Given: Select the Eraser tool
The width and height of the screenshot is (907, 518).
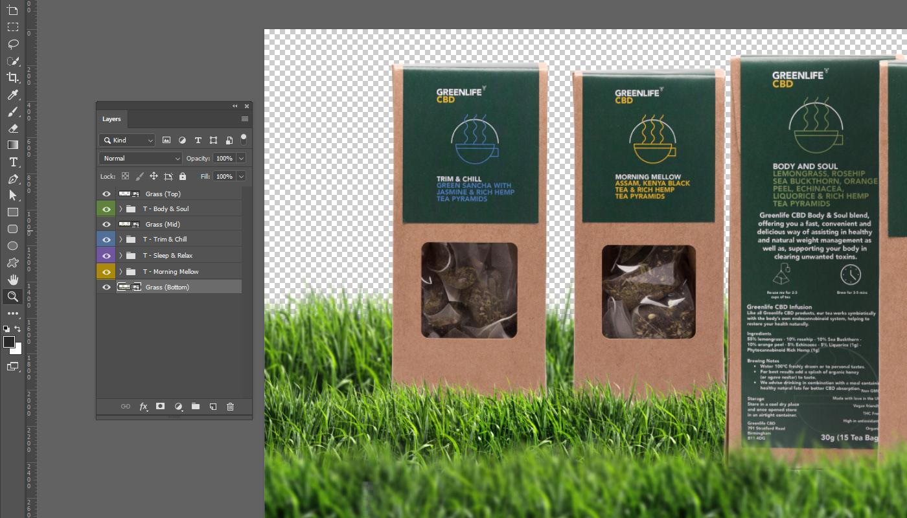Looking at the screenshot, I should [x=12, y=128].
